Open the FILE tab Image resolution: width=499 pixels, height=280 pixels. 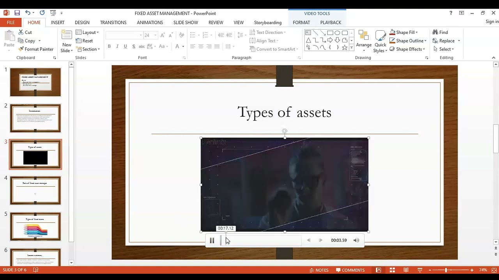(11, 23)
